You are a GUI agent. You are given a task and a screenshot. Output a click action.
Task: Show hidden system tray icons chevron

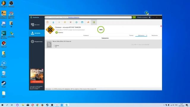164,105
